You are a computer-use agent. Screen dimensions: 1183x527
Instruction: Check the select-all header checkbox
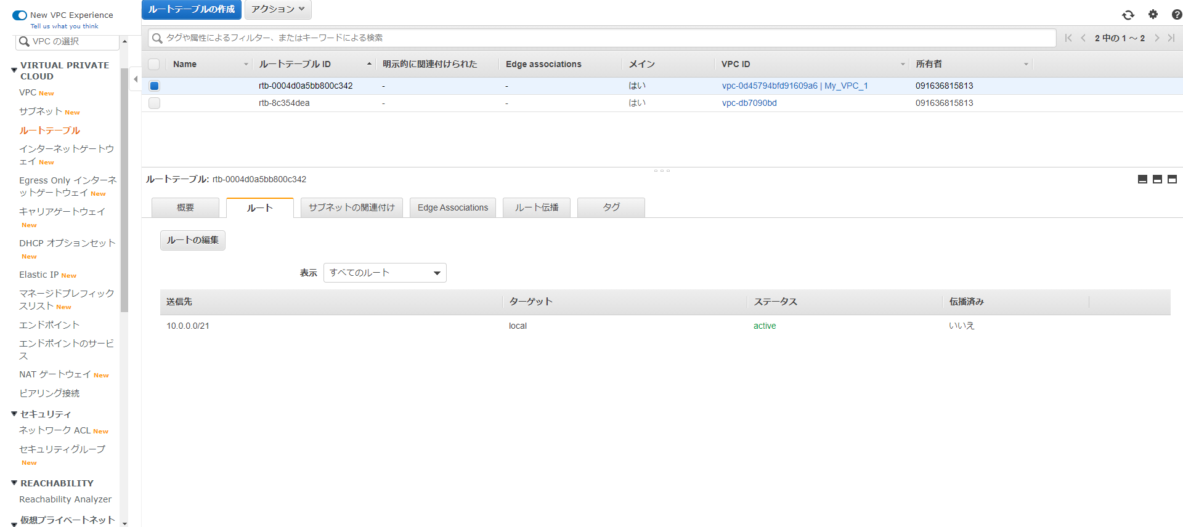[154, 64]
